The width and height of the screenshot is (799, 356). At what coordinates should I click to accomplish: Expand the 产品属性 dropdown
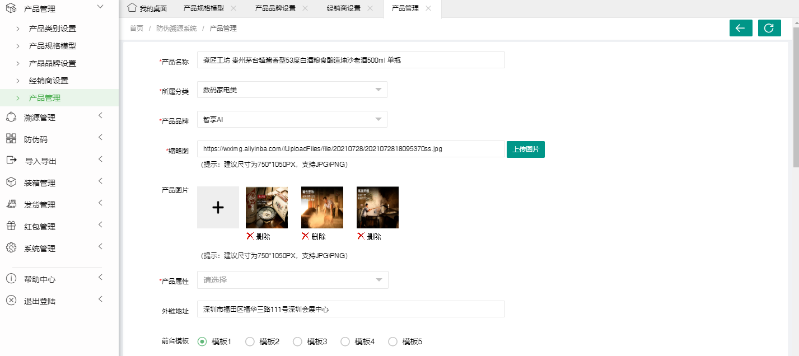point(292,280)
